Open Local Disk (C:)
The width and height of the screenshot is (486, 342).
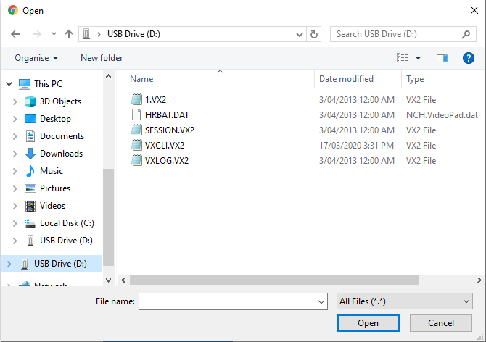click(67, 223)
